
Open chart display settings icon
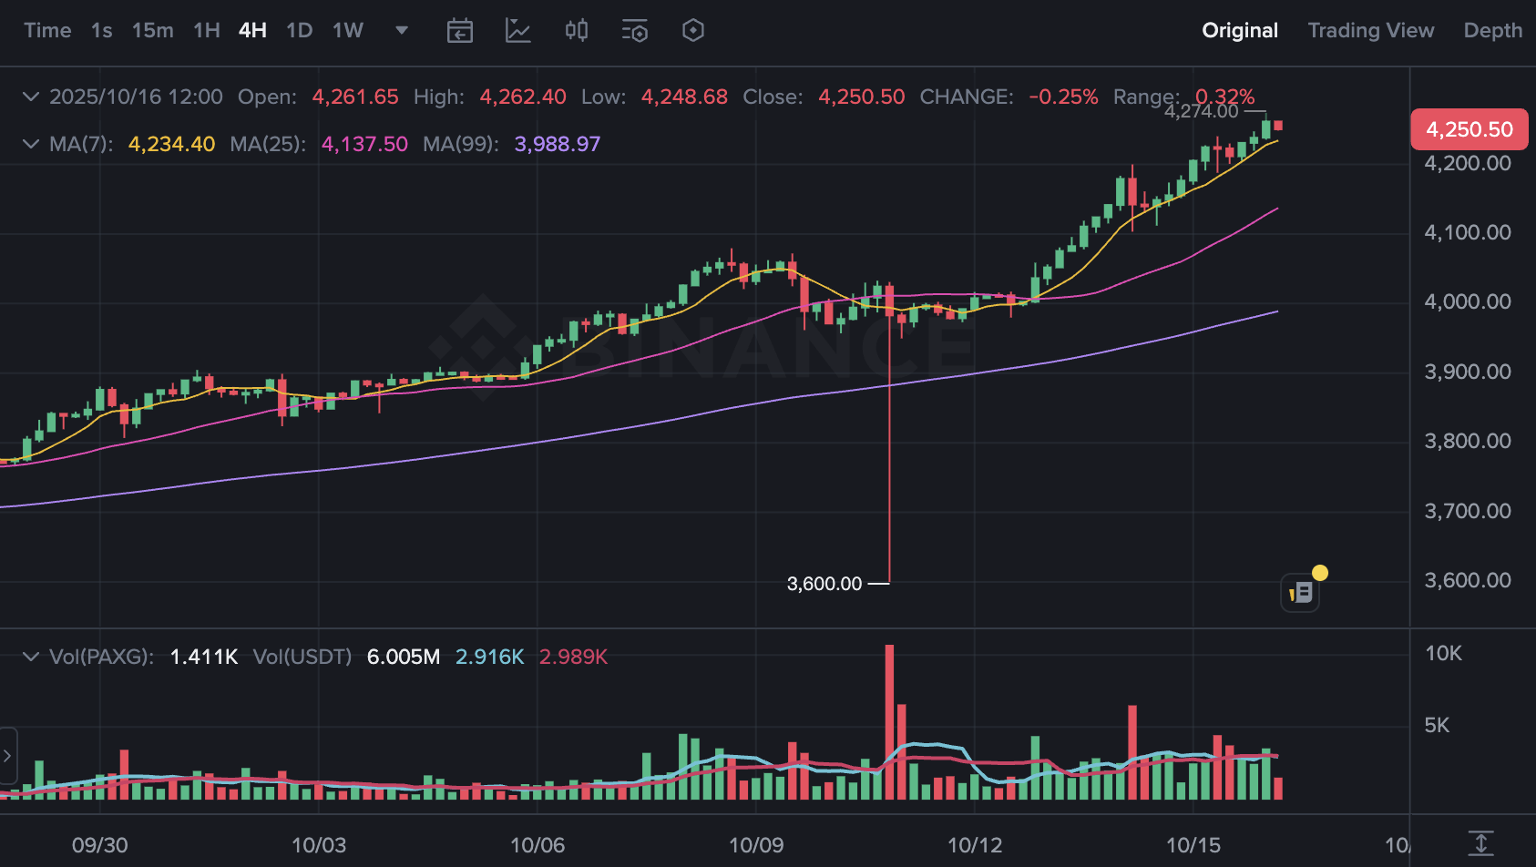(635, 31)
